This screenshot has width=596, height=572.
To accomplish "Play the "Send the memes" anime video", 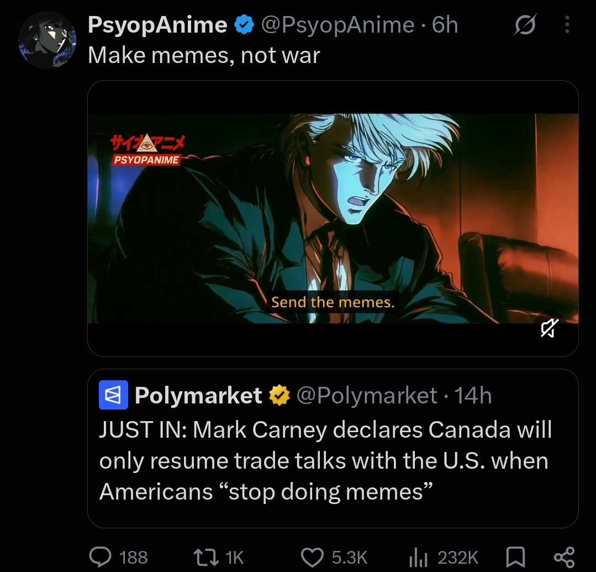I will pyautogui.click(x=333, y=218).
